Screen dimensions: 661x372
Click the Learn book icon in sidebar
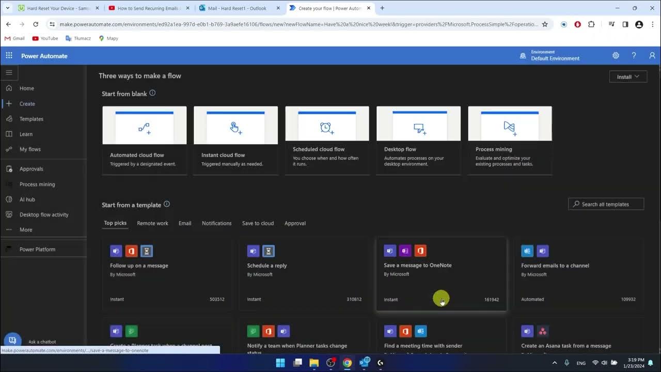pos(9,134)
